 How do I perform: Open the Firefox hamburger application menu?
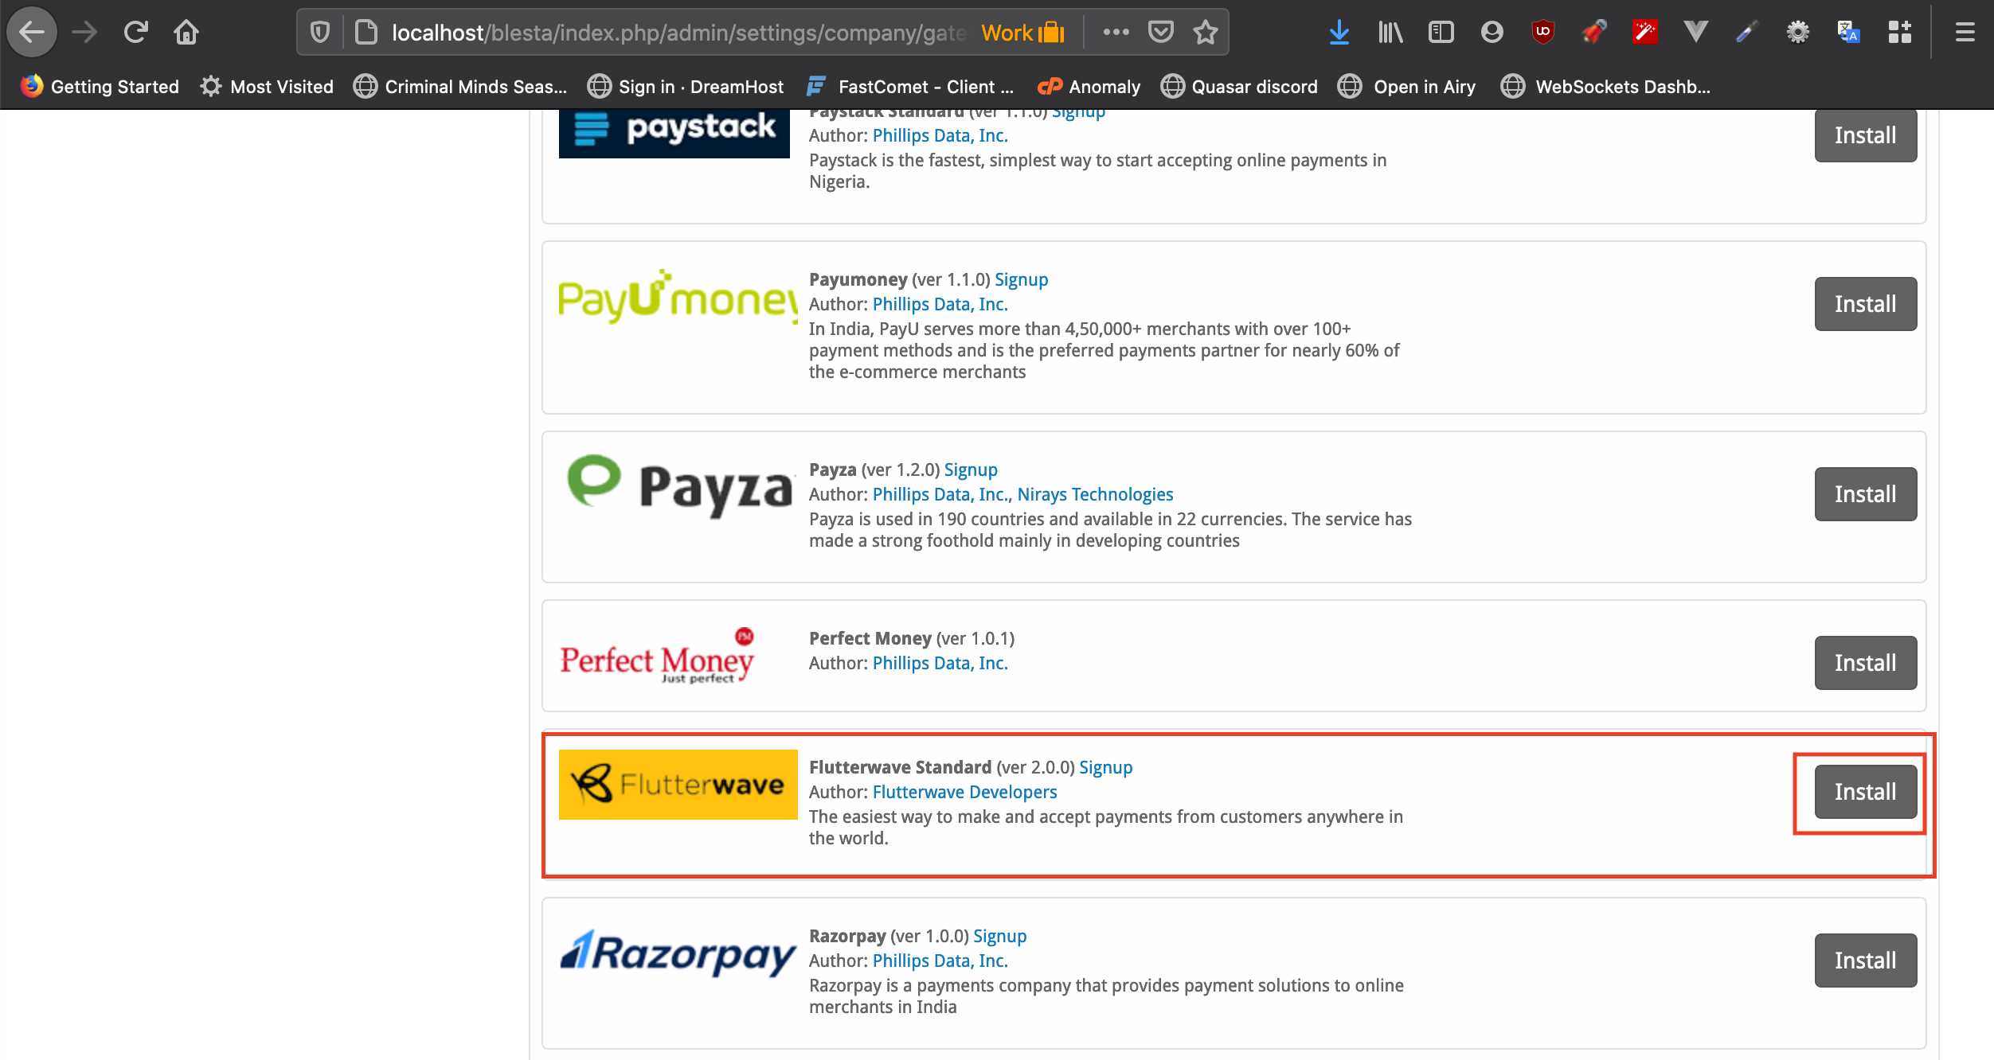pos(1965,33)
